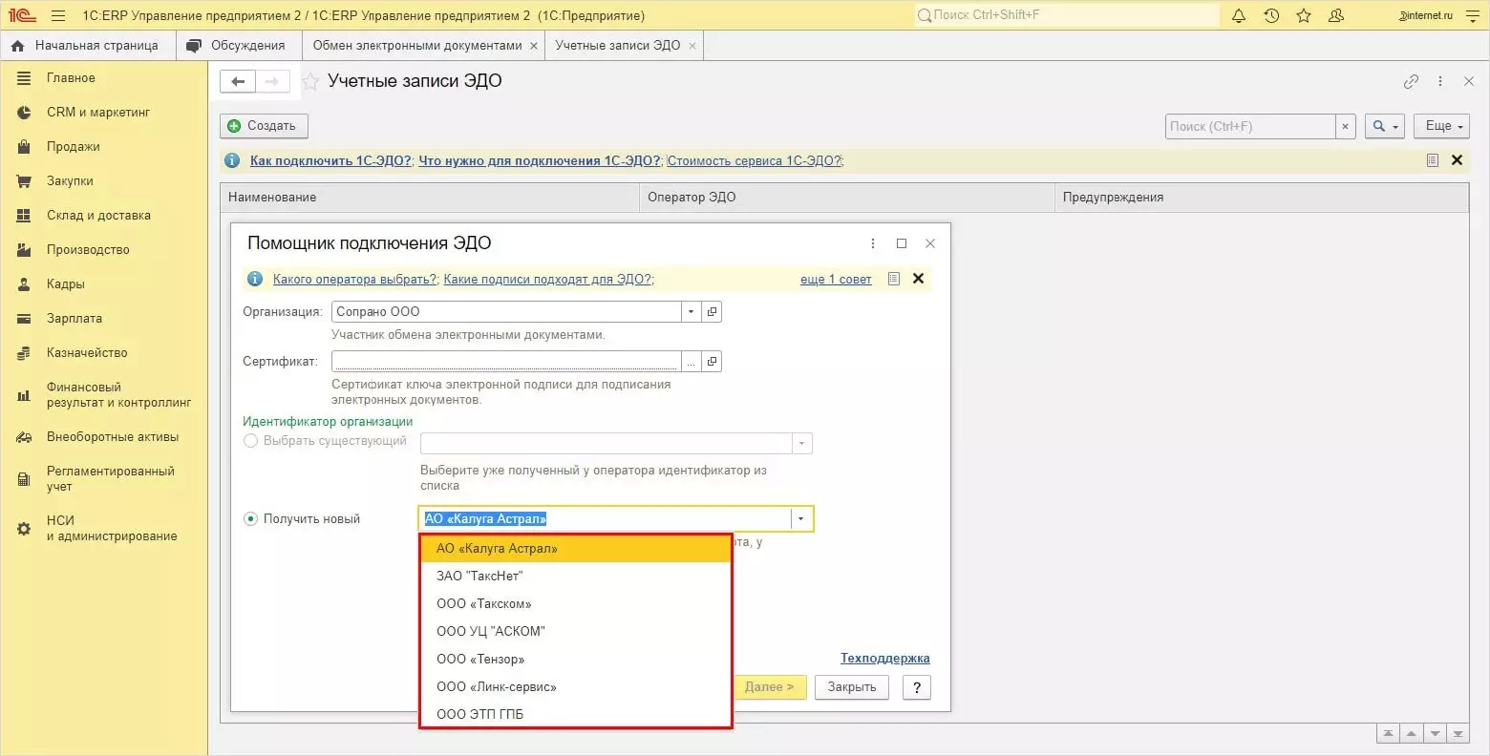
Task: Move down one row in list navigation
Action: (x=1435, y=733)
